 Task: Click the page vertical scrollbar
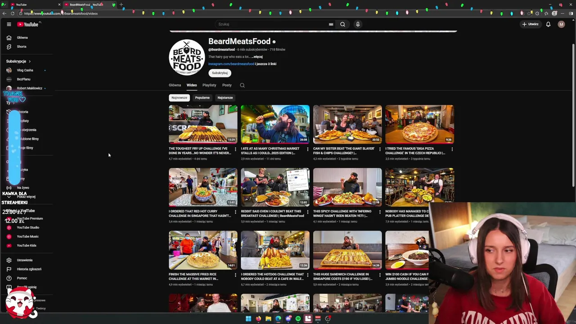(573, 115)
